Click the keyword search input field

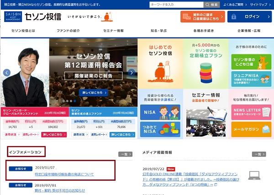(x=176, y=5)
